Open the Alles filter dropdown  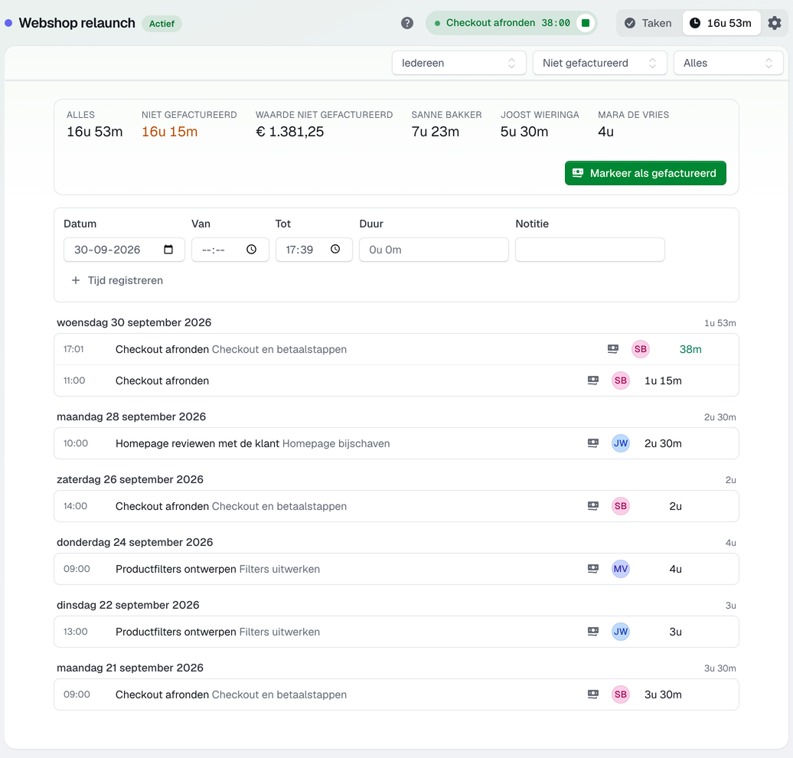tap(728, 64)
